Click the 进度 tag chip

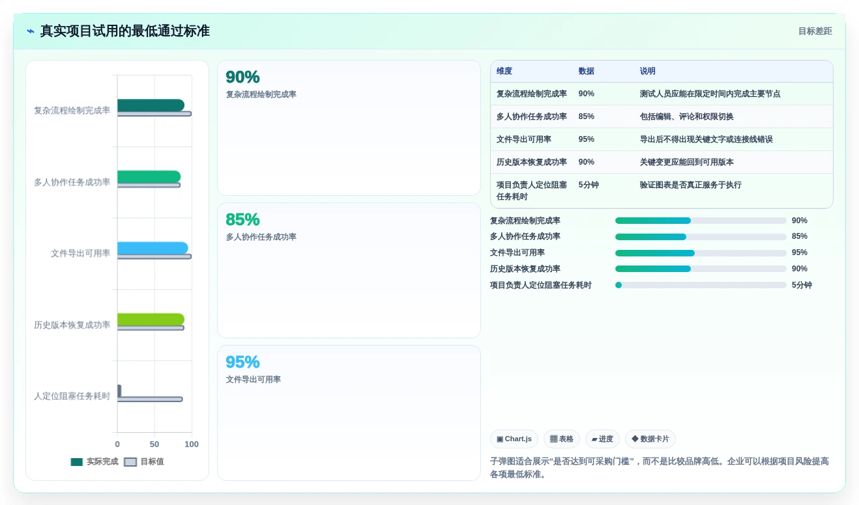coord(602,439)
